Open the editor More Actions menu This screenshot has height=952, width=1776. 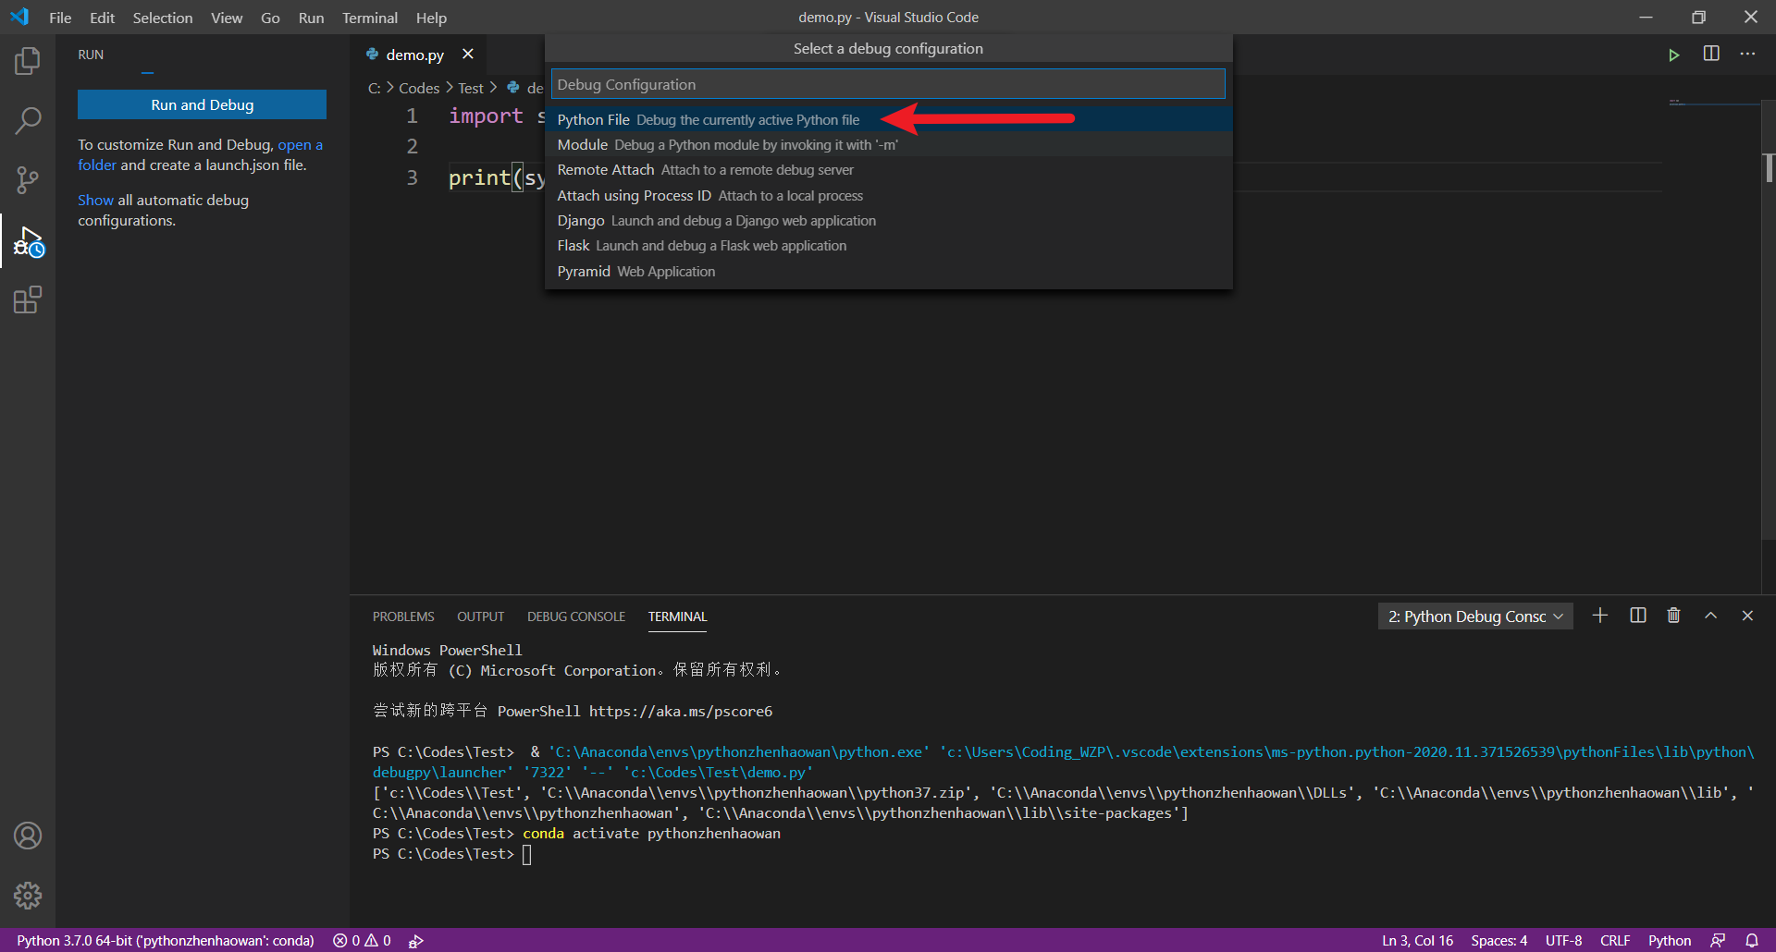click(1747, 55)
